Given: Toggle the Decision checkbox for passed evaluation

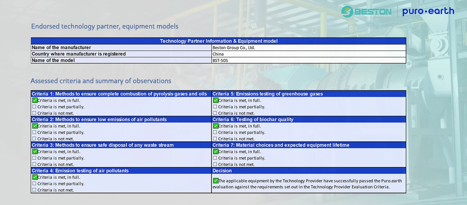Looking at the screenshot, I should tap(216, 181).
